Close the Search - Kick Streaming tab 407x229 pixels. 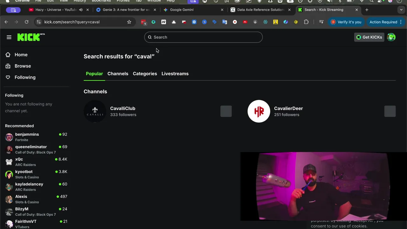point(356,10)
